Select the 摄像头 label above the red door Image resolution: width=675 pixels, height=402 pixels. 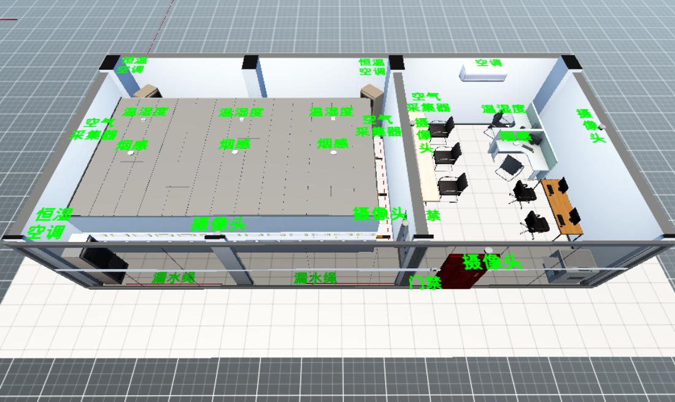(x=492, y=262)
